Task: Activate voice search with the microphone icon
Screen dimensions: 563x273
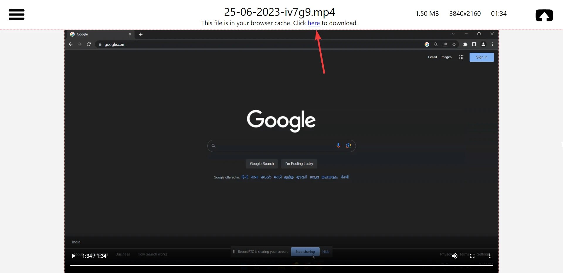Action: pyautogui.click(x=338, y=146)
